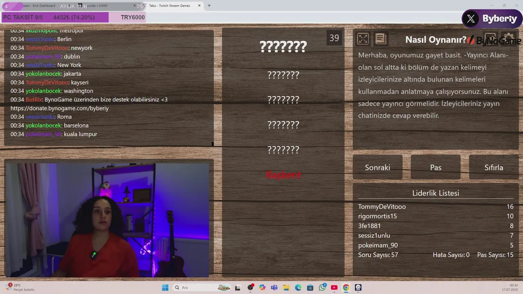523x294 pixels.
Task: Click the large hidden ??????? main word
Action: tap(283, 47)
